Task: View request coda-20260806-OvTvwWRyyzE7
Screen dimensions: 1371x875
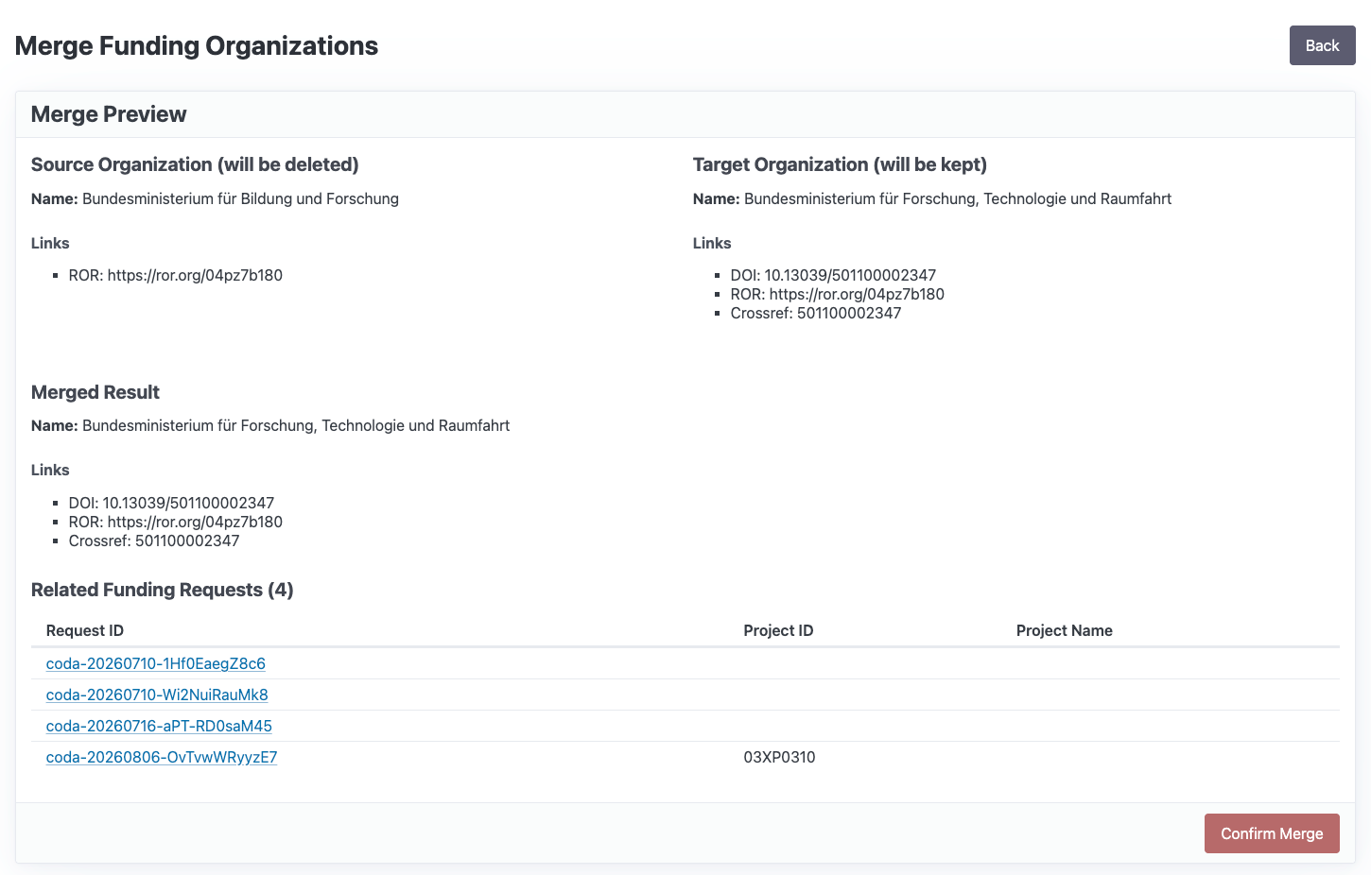Action: (162, 757)
